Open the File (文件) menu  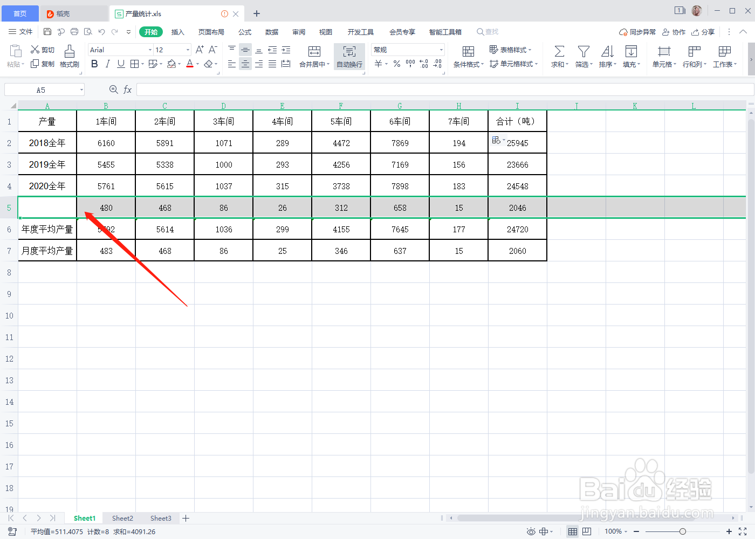click(x=20, y=32)
